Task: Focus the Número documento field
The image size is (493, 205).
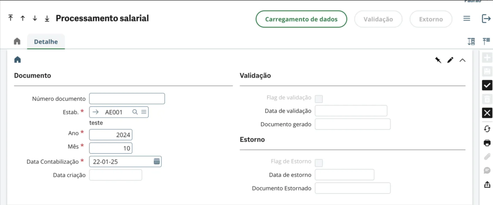Action: [127, 99]
